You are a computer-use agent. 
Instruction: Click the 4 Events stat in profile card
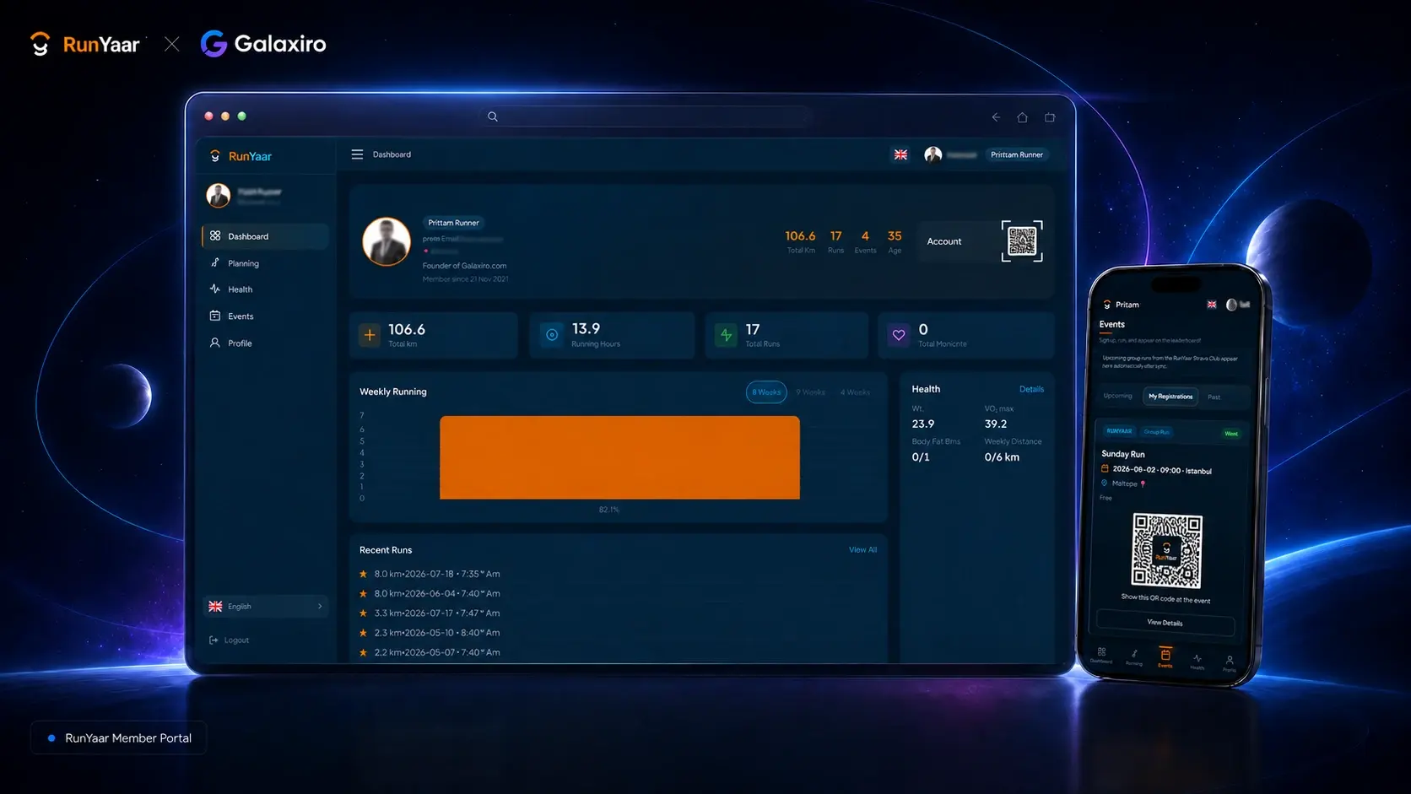865,241
